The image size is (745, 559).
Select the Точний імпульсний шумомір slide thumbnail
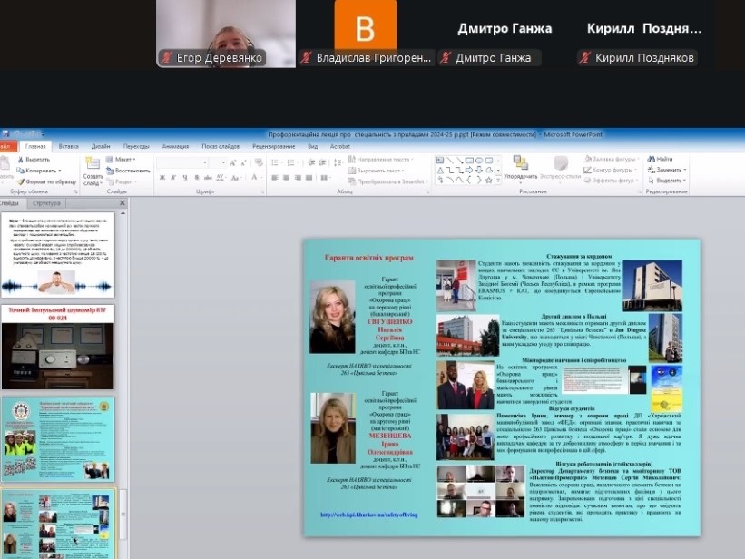(58, 347)
